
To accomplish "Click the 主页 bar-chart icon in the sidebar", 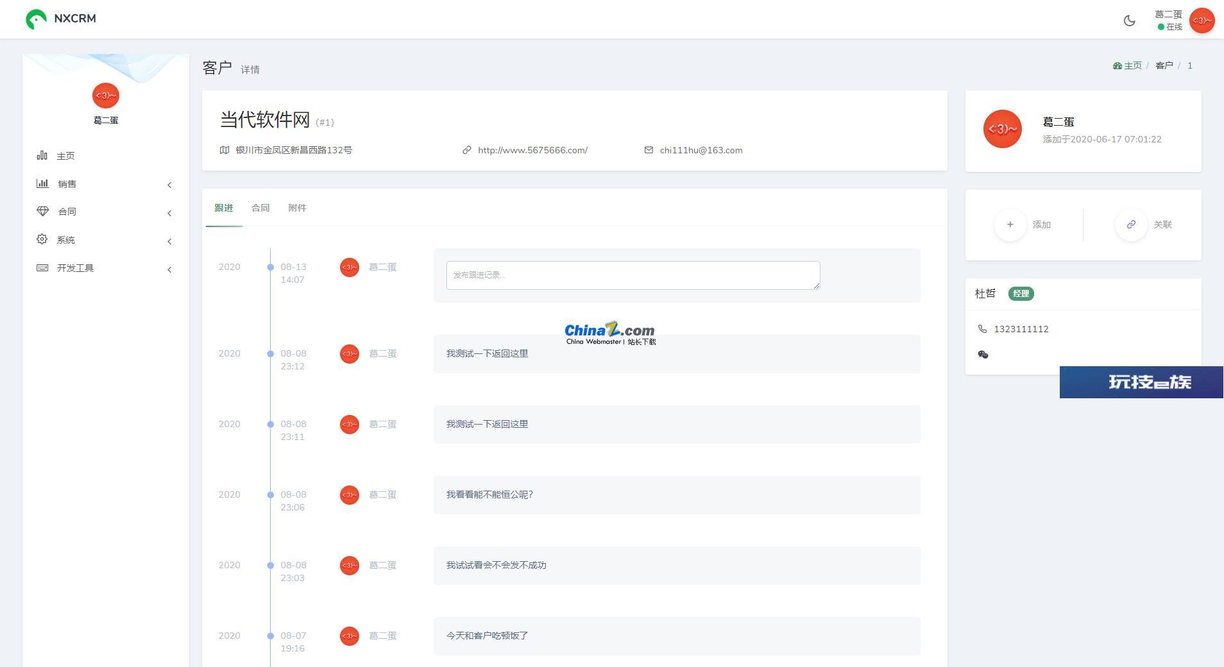I will 42,156.
